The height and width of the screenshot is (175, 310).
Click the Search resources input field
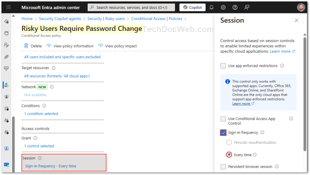click(x=131, y=7)
